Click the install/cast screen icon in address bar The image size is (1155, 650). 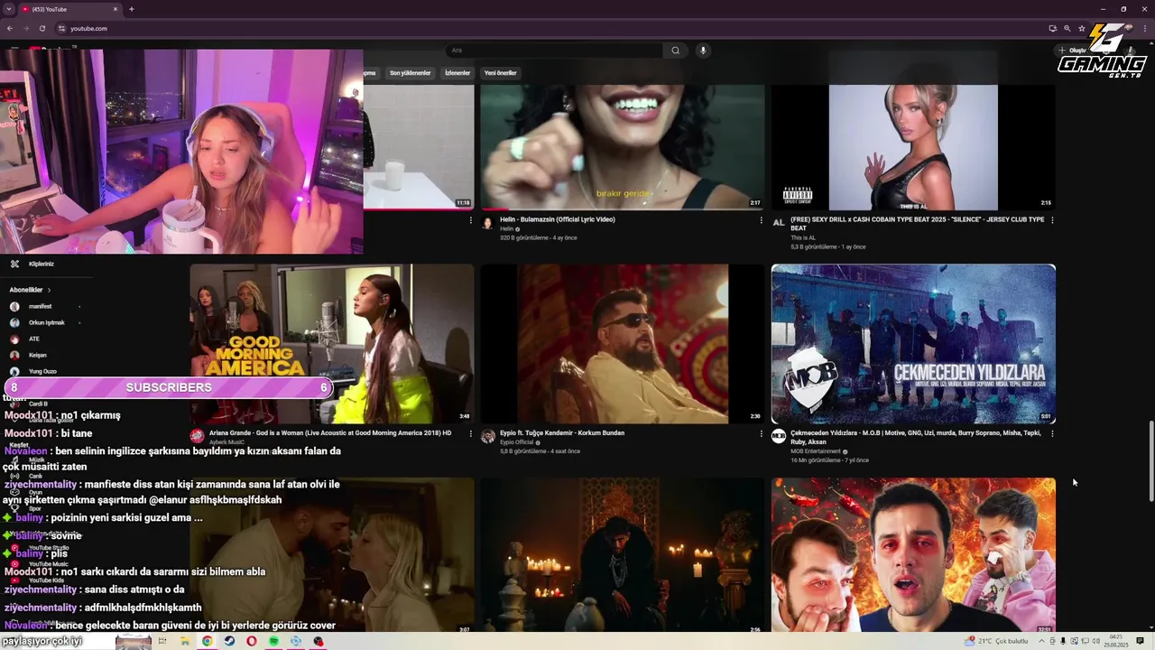click(1052, 28)
